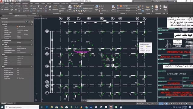Click the Leader tool
Viewport: 193px width, 109px height.
tap(62, 8)
